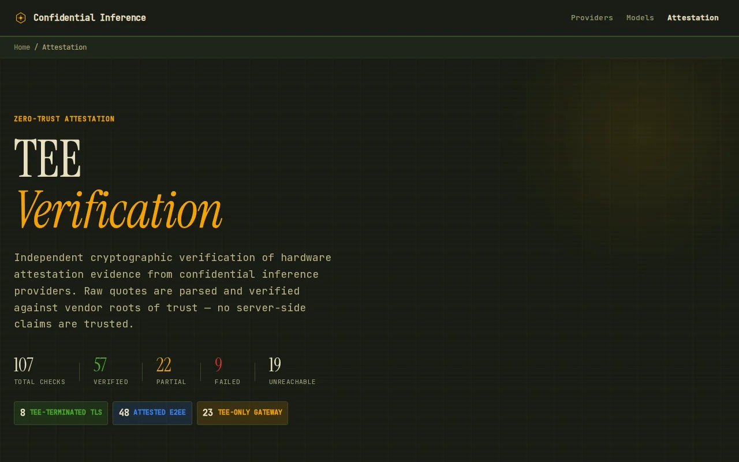
Task: Select the 23 TEE-Only Gateway badge
Action: point(242,413)
